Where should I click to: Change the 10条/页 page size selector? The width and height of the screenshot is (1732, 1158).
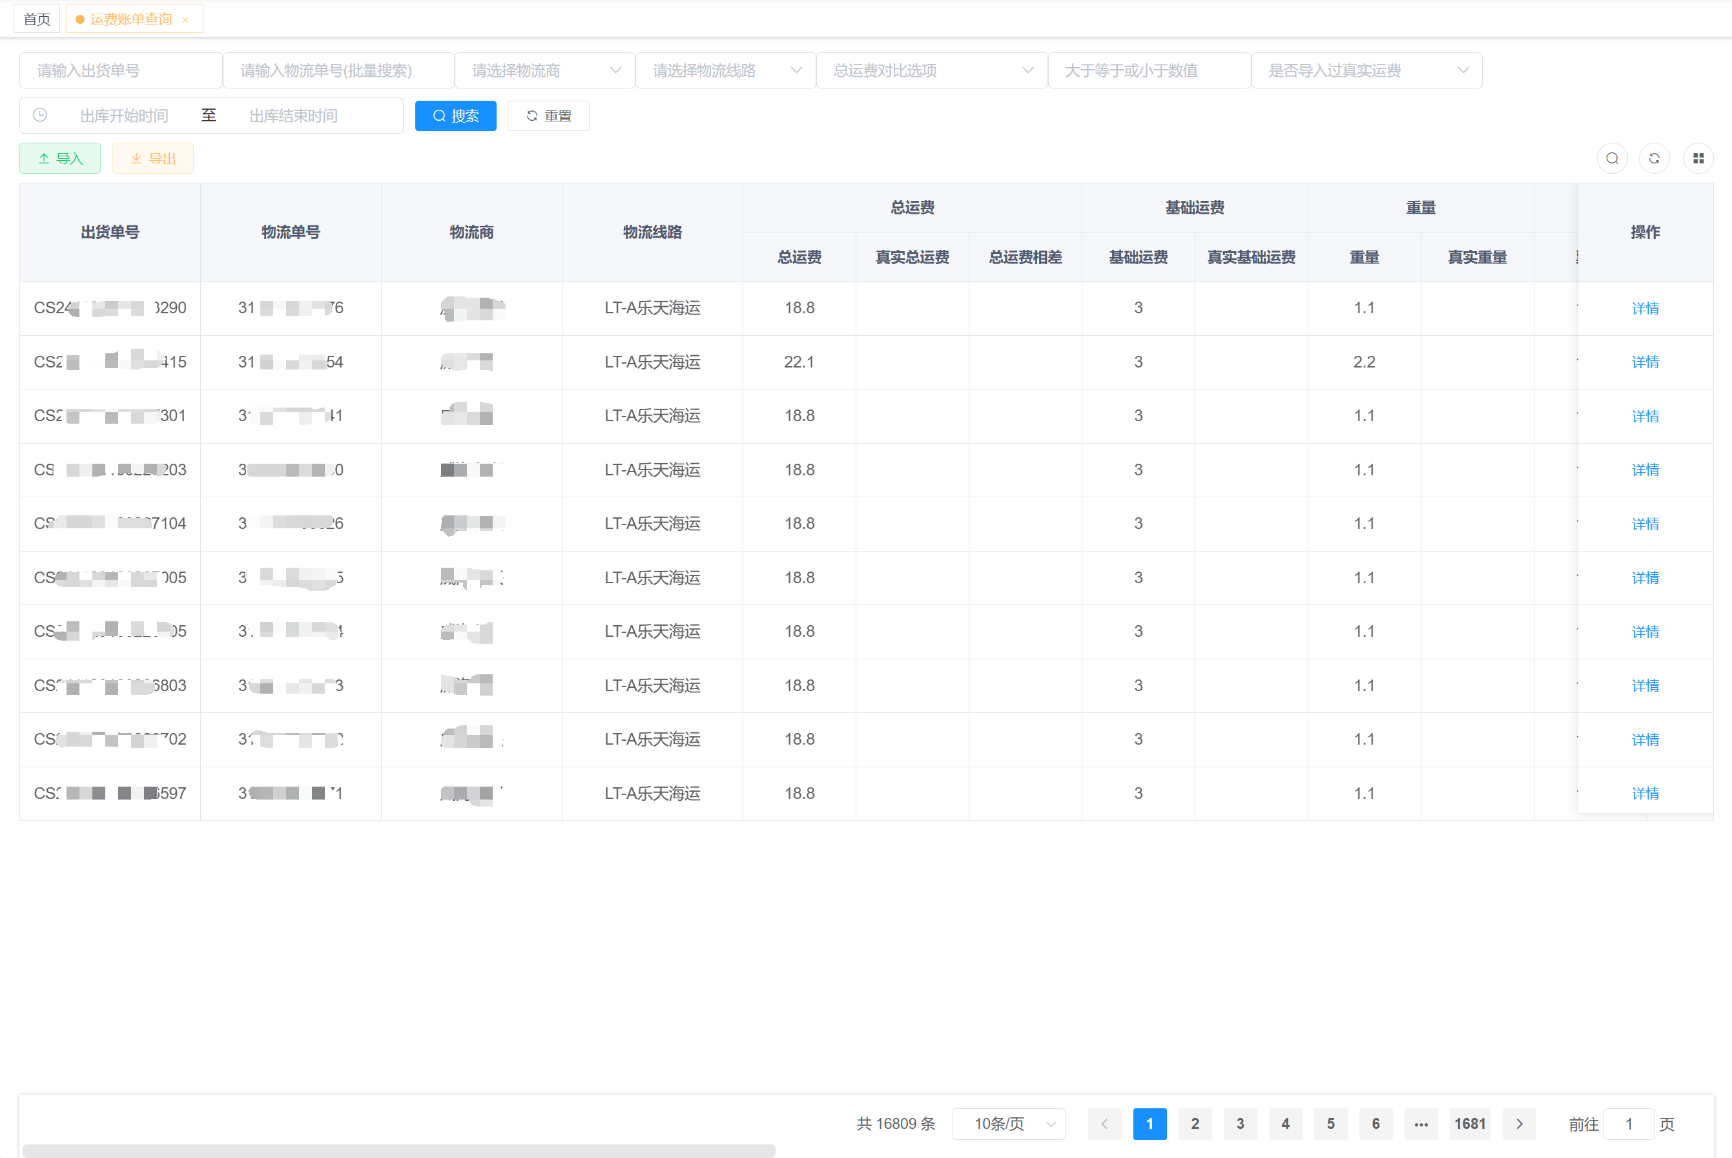click(1009, 1123)
